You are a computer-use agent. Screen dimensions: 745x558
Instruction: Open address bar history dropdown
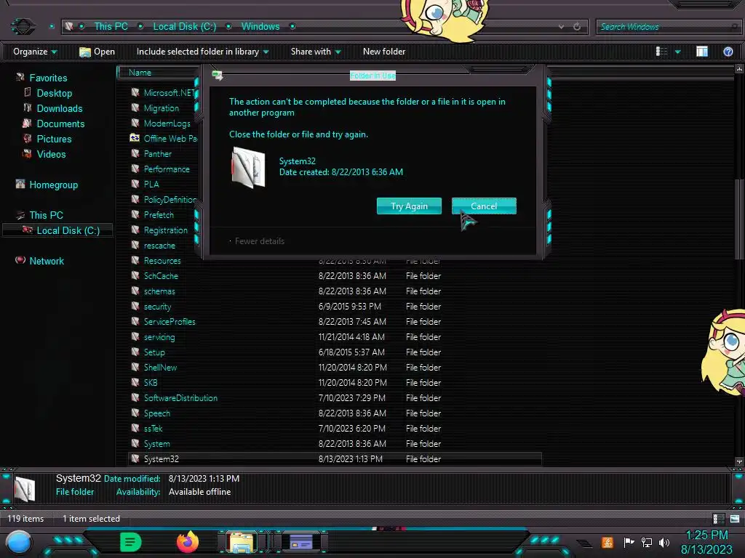click(x=561, y=27)
